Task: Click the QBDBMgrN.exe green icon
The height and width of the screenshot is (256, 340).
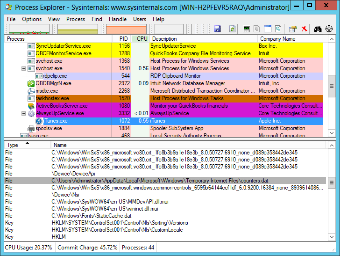Action: pyautogui.click(x=31, y=83)
